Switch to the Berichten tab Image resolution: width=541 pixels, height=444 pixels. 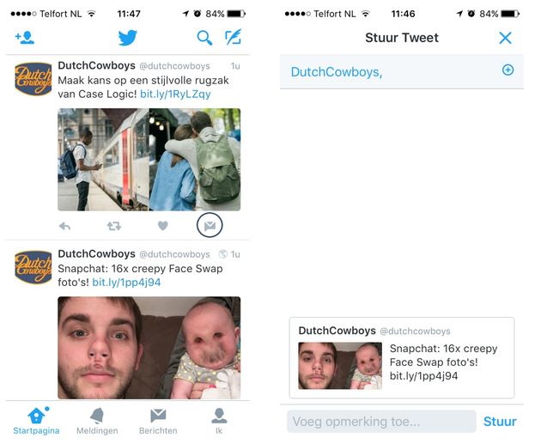click(158, 421)
